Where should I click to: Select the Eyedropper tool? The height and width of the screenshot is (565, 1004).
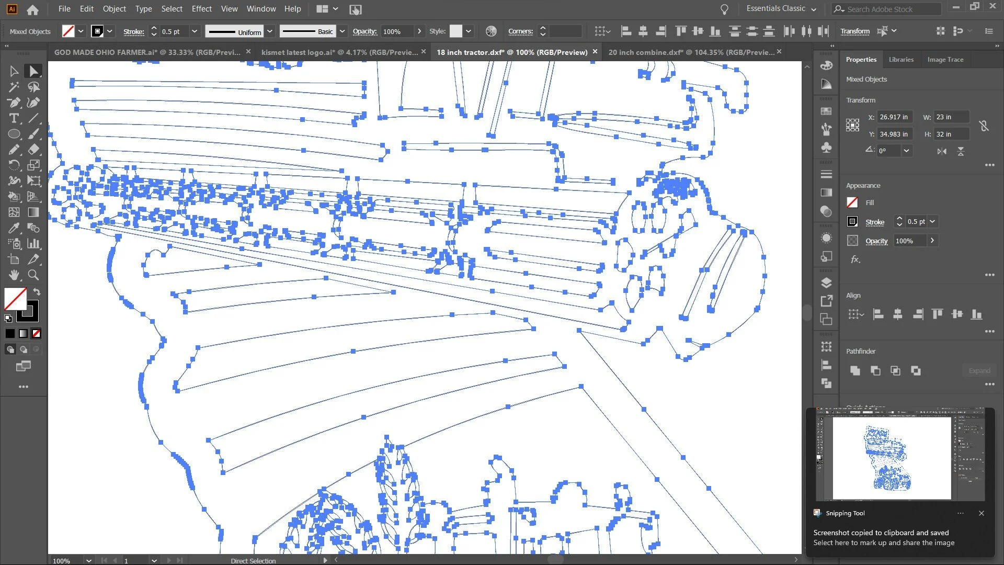tap(14, 228)
